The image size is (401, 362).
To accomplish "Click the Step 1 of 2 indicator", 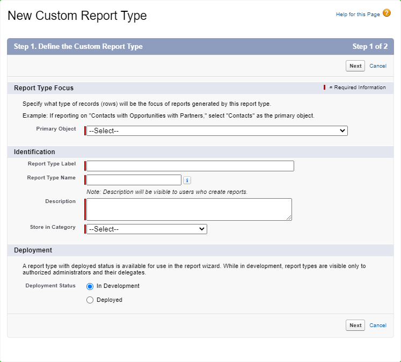I will [x=370, y=47].
